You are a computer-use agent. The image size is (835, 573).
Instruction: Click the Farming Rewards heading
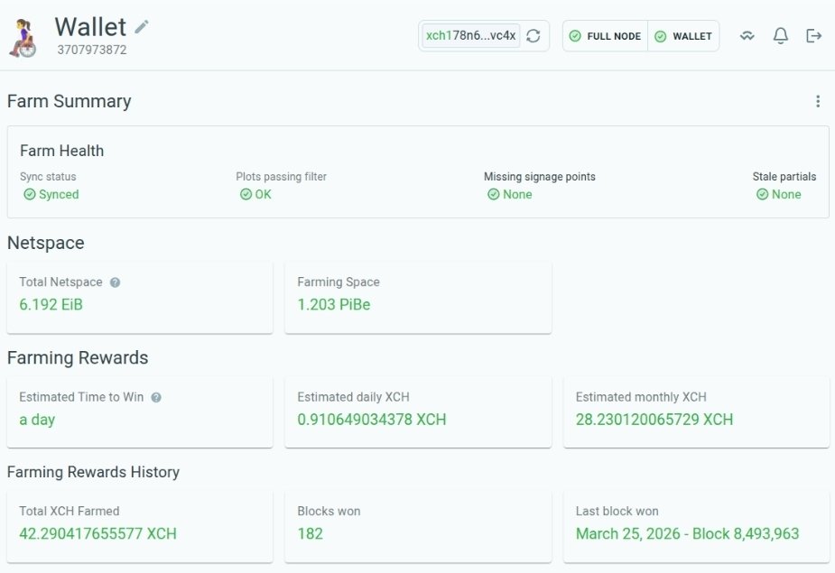78,358
